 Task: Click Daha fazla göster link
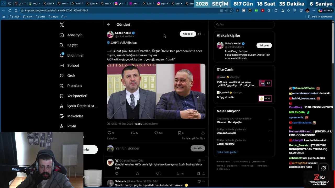pyautogui.click(x=227, y=152)
